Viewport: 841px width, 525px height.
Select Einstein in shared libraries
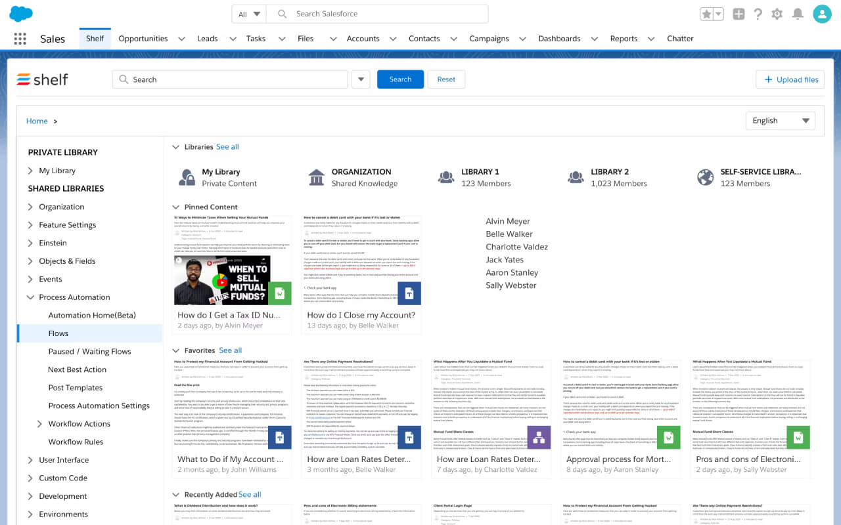(53, 243)
